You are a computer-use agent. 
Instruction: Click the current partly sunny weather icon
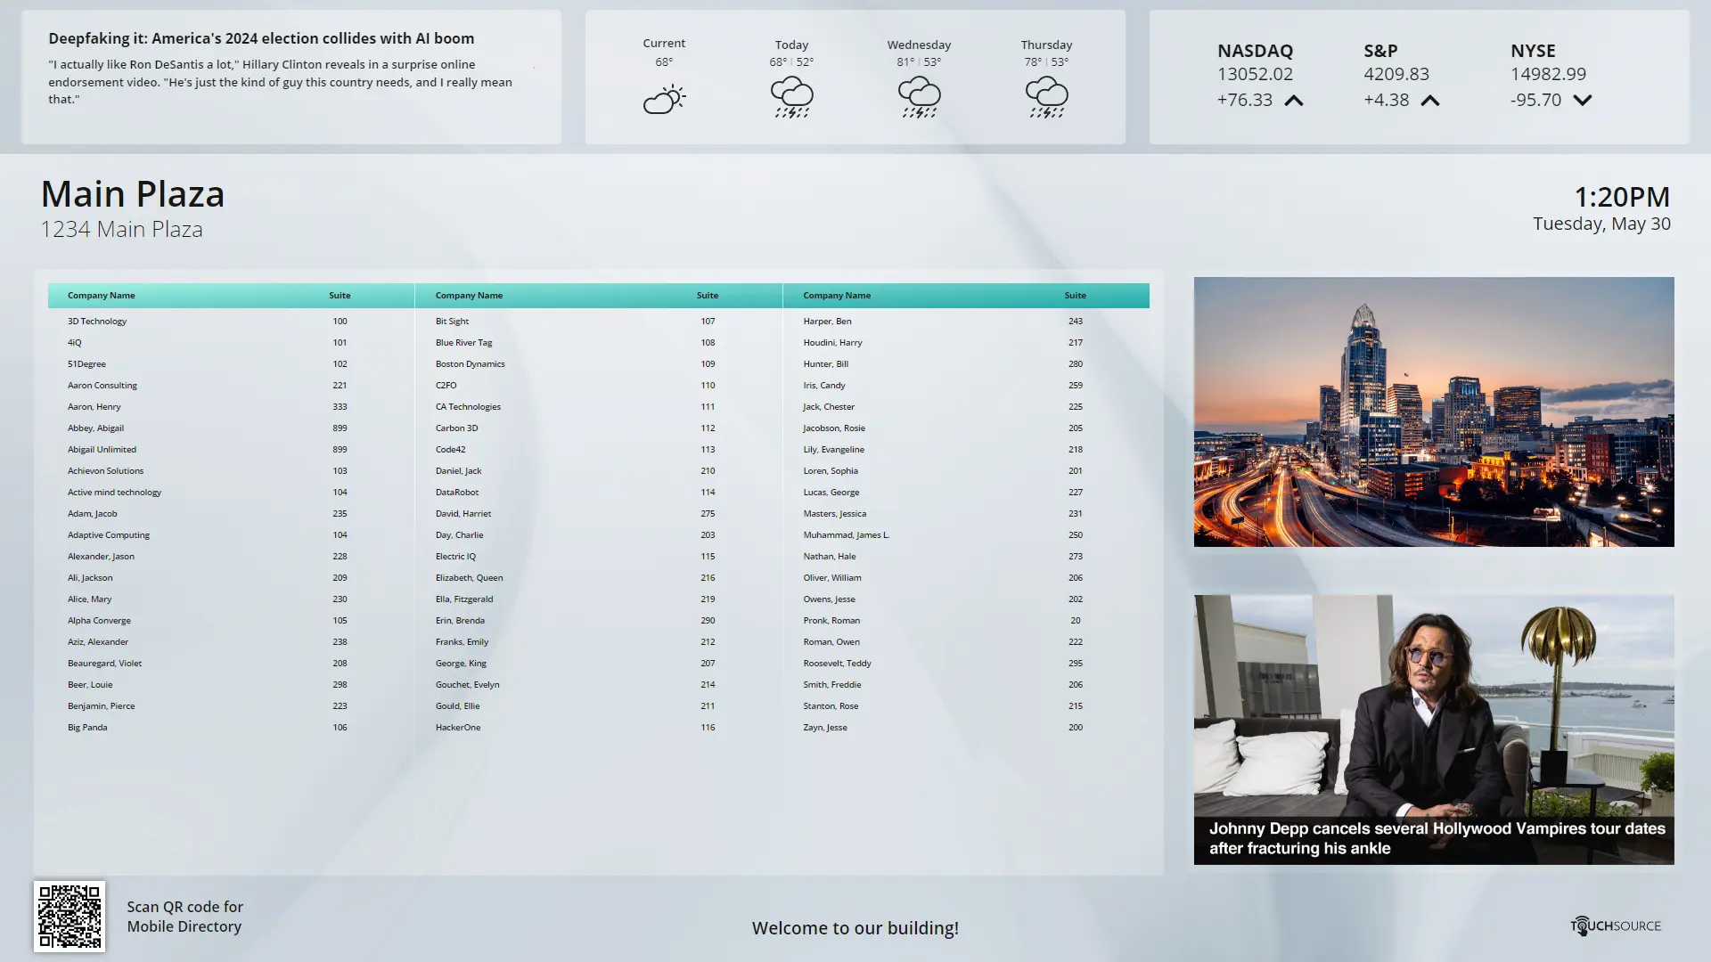(x=664, y=98)
